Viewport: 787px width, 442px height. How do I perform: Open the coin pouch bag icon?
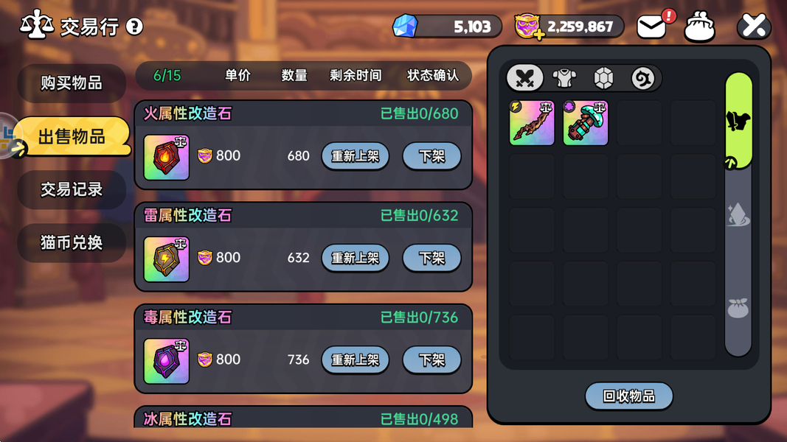tap(700, 26)
